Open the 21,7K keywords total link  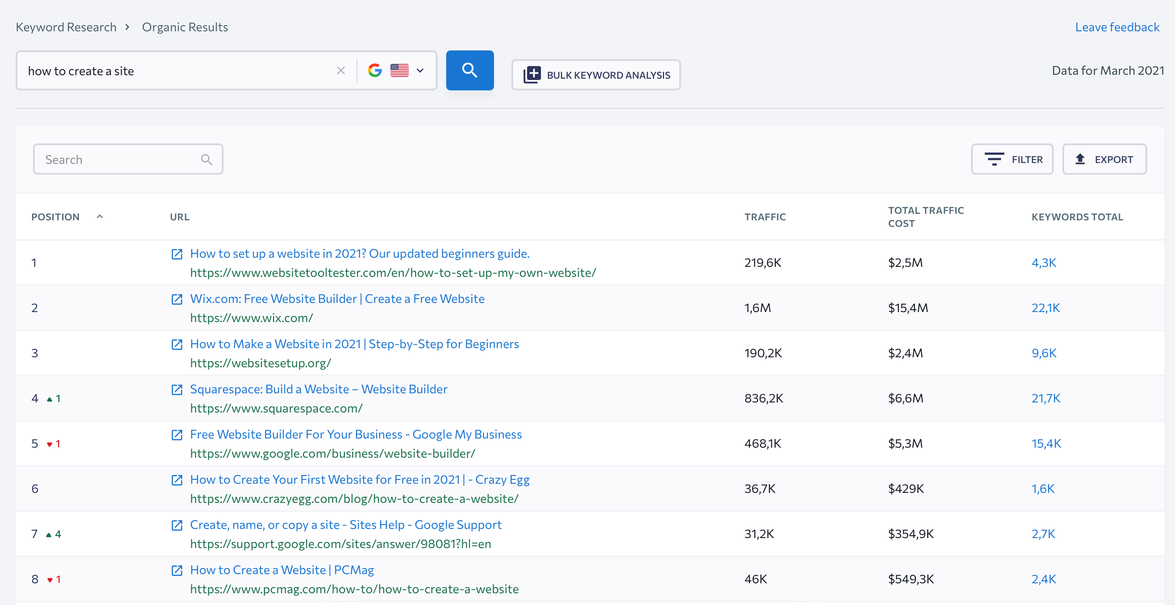pyautogui.click(x=1046, y=398)
